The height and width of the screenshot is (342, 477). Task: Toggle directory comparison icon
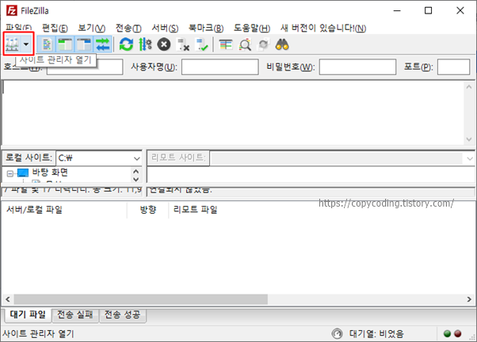(245, 44)
